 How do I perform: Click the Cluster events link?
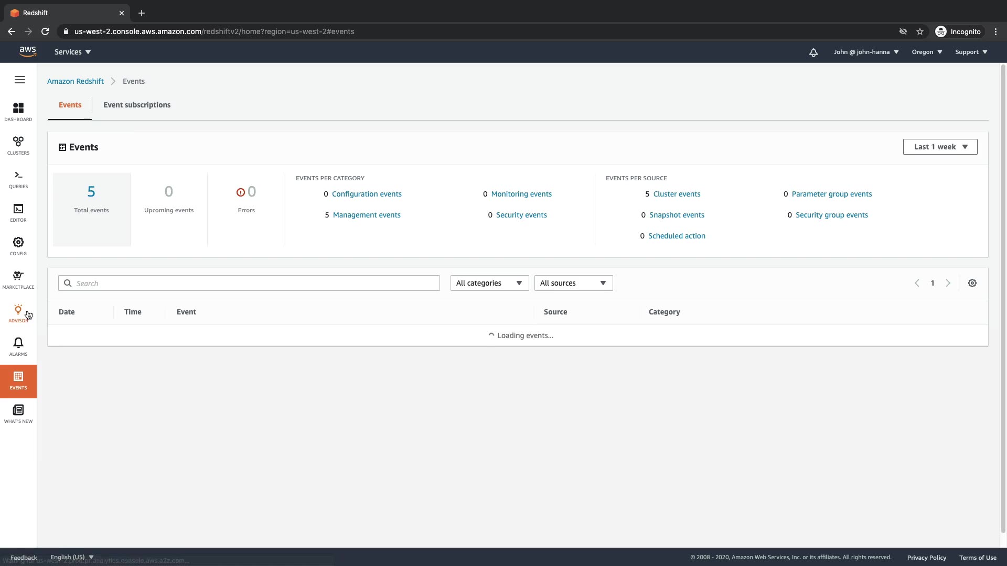[677, 194]
